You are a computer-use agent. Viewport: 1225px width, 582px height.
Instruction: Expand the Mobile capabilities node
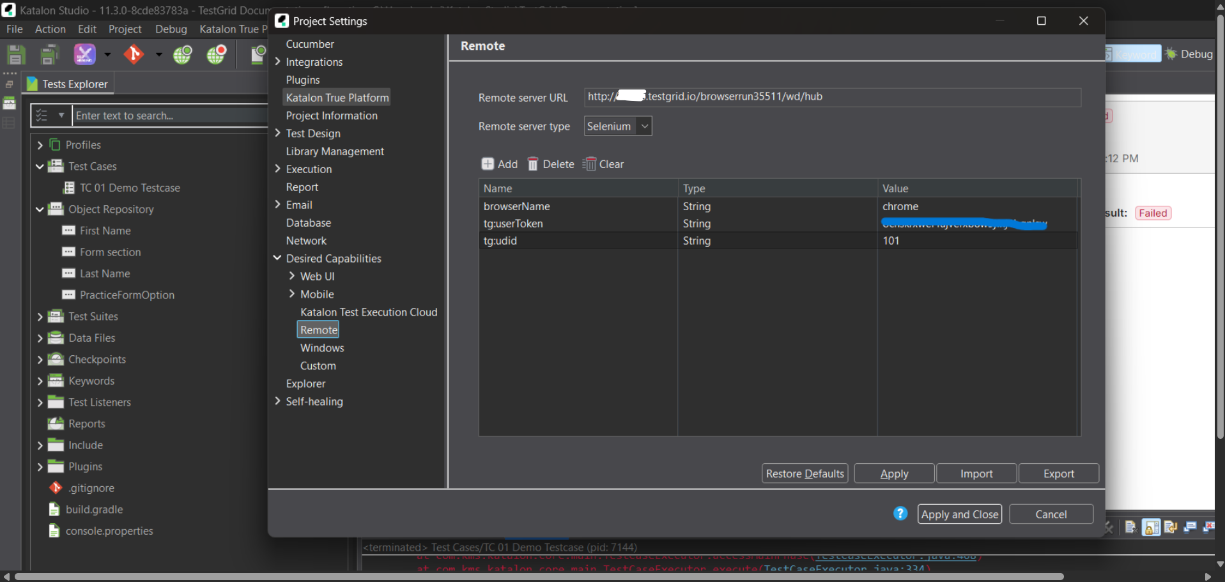click(x=292, y=294)
